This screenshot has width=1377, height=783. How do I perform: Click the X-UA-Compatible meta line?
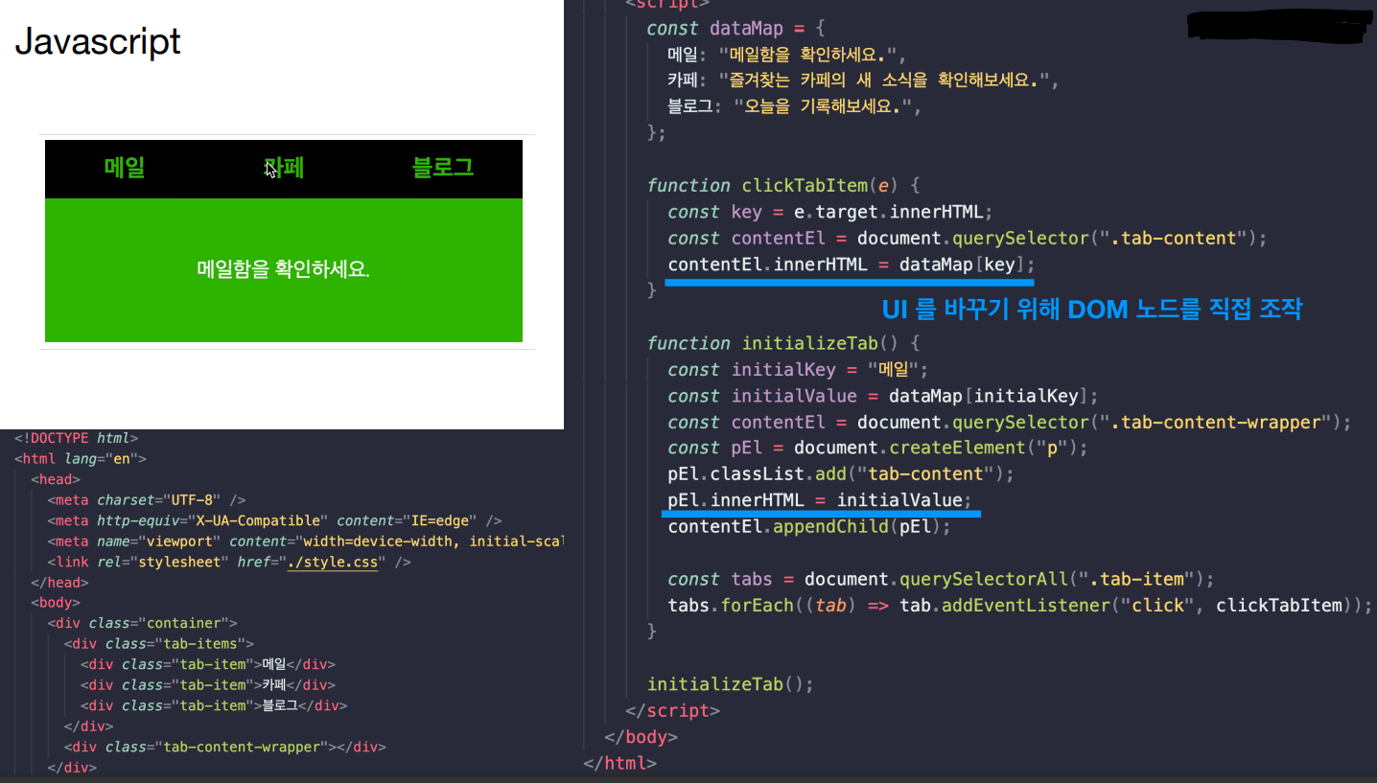274,520
